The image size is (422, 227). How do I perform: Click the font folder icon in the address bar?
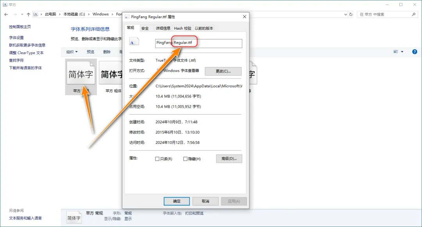point(36,14)
